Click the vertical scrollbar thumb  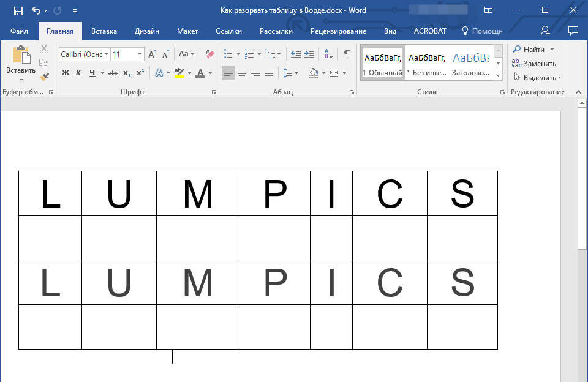coord(582,178)
